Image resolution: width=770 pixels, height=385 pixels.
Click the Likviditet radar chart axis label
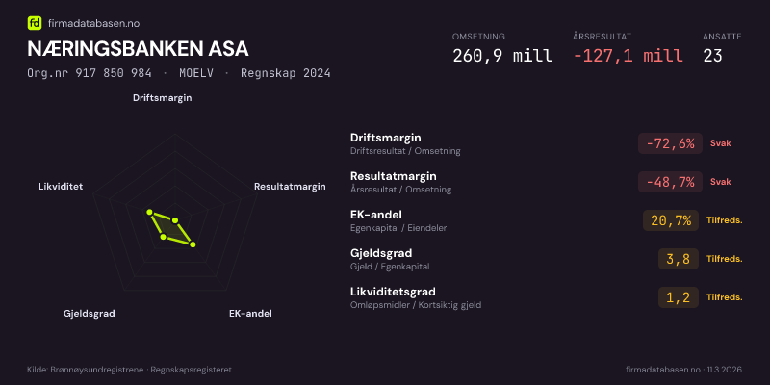pyautogui.click(x=61, y=187)
